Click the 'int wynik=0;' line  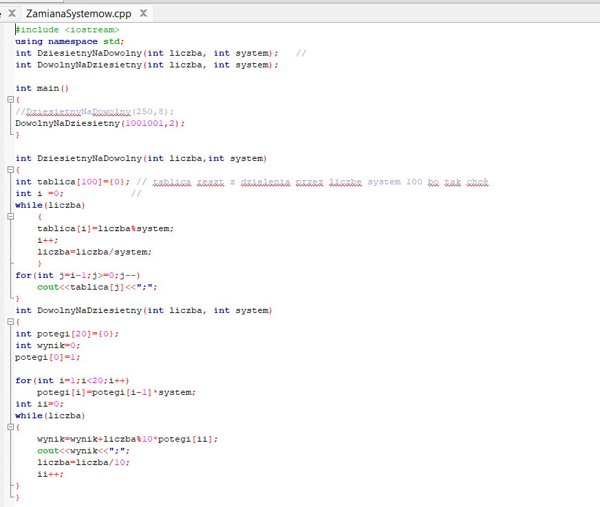click(48, 345)
